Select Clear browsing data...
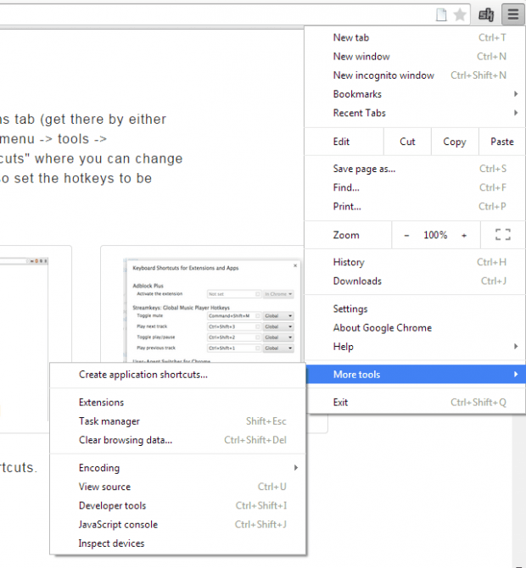This screenshot has width=526, height=568. [177, 440]
